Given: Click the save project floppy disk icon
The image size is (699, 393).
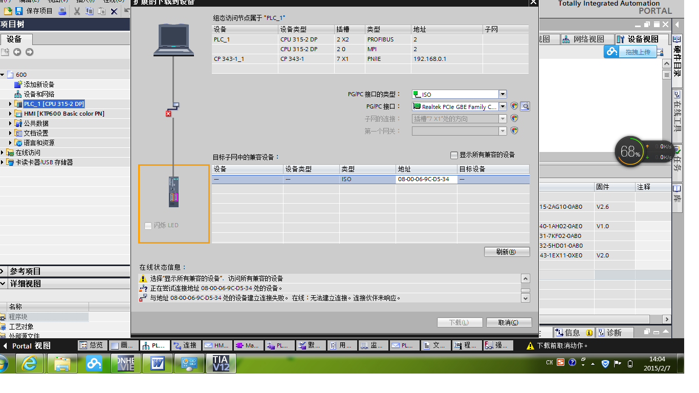Looking at the screenshot, I should [19, 11].
